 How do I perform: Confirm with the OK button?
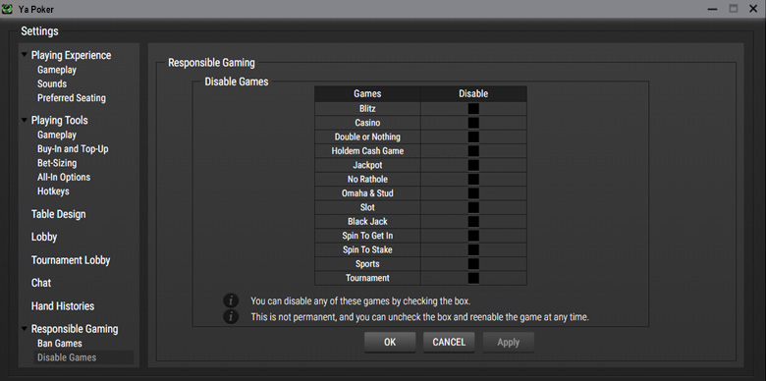390,343
